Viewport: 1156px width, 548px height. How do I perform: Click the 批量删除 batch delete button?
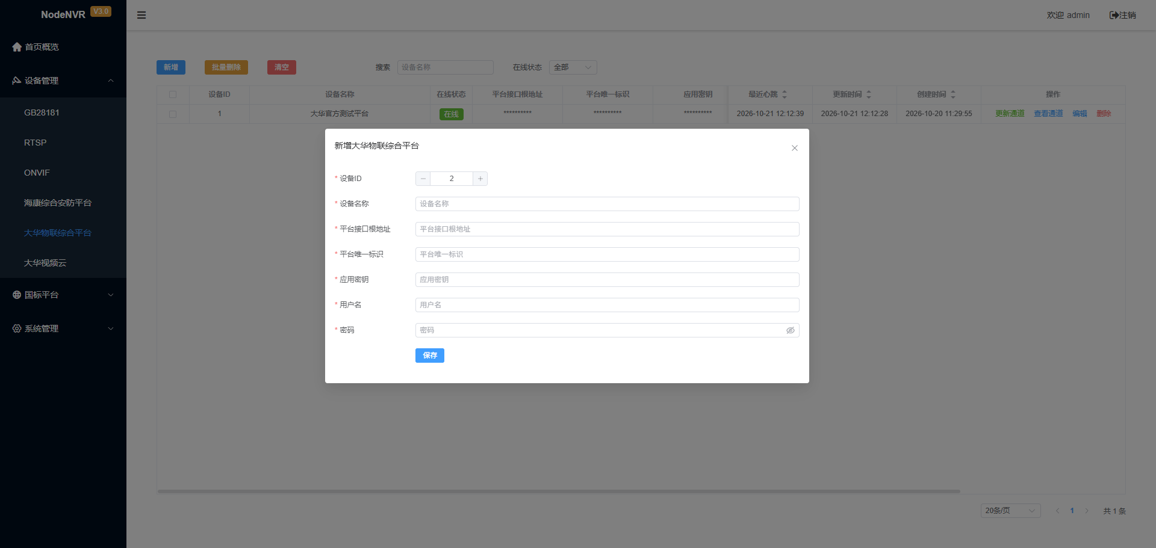click(226, 67)
